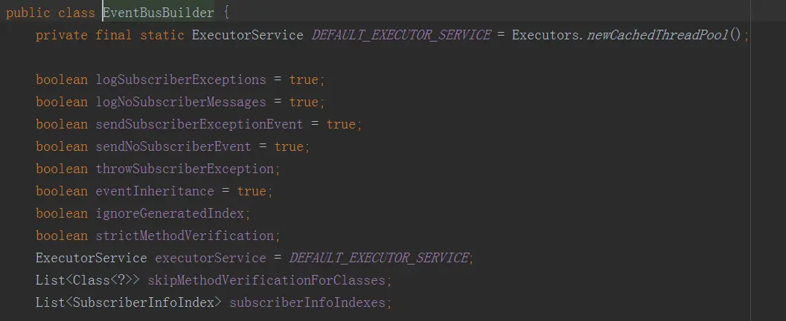Click the strictMethodVerification field
Image resolution: width=786 pixels, height=321 pixels.
click(185, 236)
